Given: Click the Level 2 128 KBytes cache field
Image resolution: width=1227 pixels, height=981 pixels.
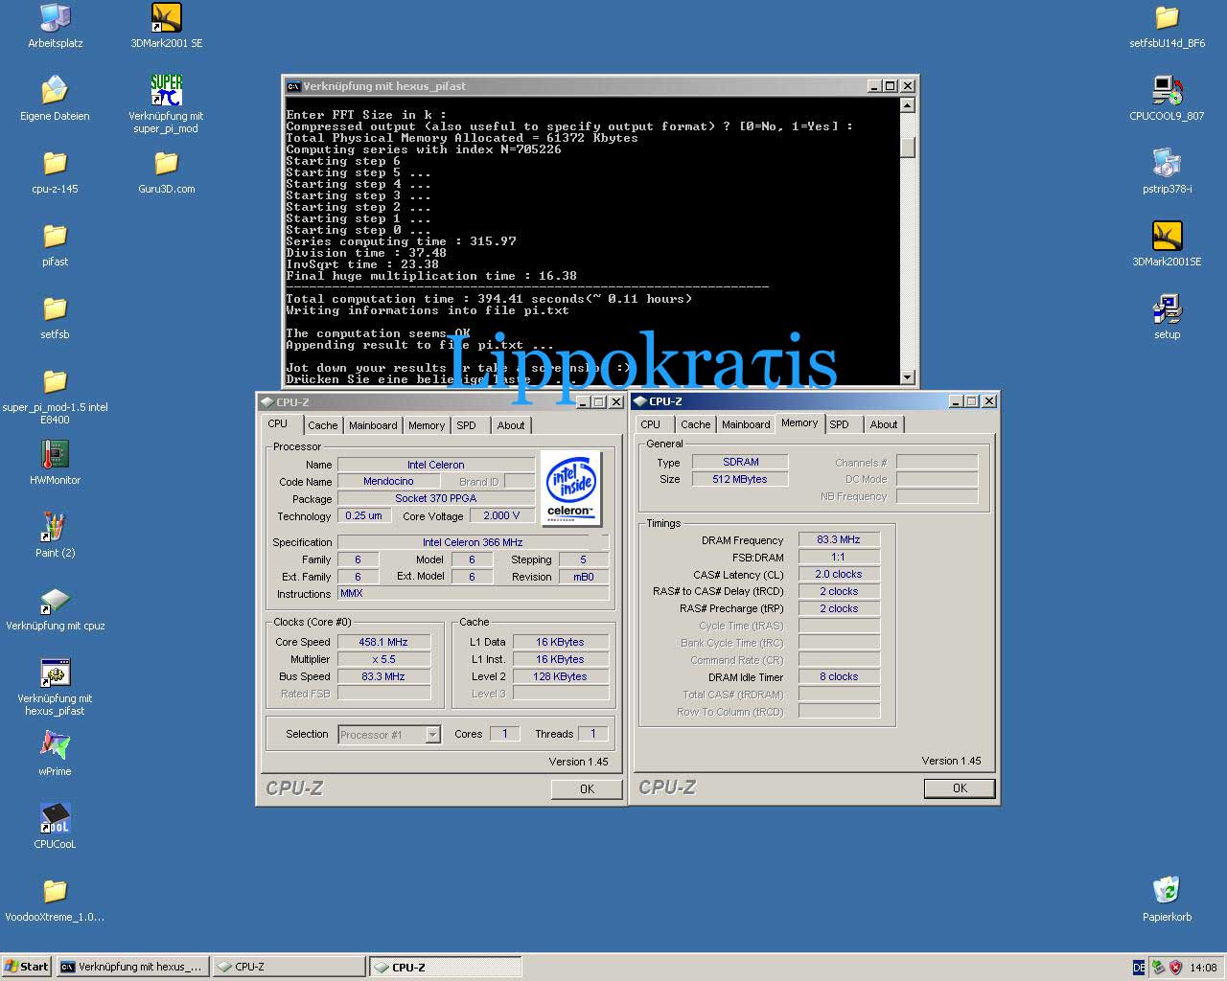Looking at the screenshot, I should click(x=561, y=676).
